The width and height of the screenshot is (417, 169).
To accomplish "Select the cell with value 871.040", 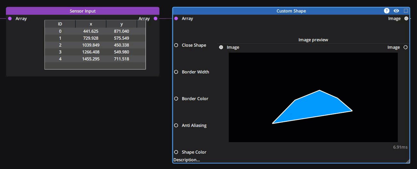I will (x=122, y=31).
